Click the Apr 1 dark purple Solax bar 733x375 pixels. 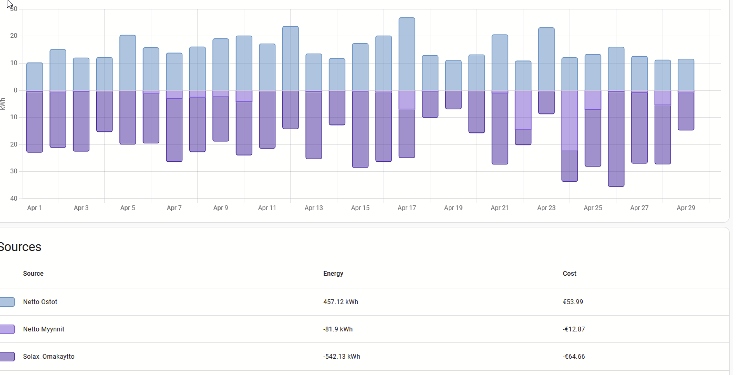[x=35, y=122]
